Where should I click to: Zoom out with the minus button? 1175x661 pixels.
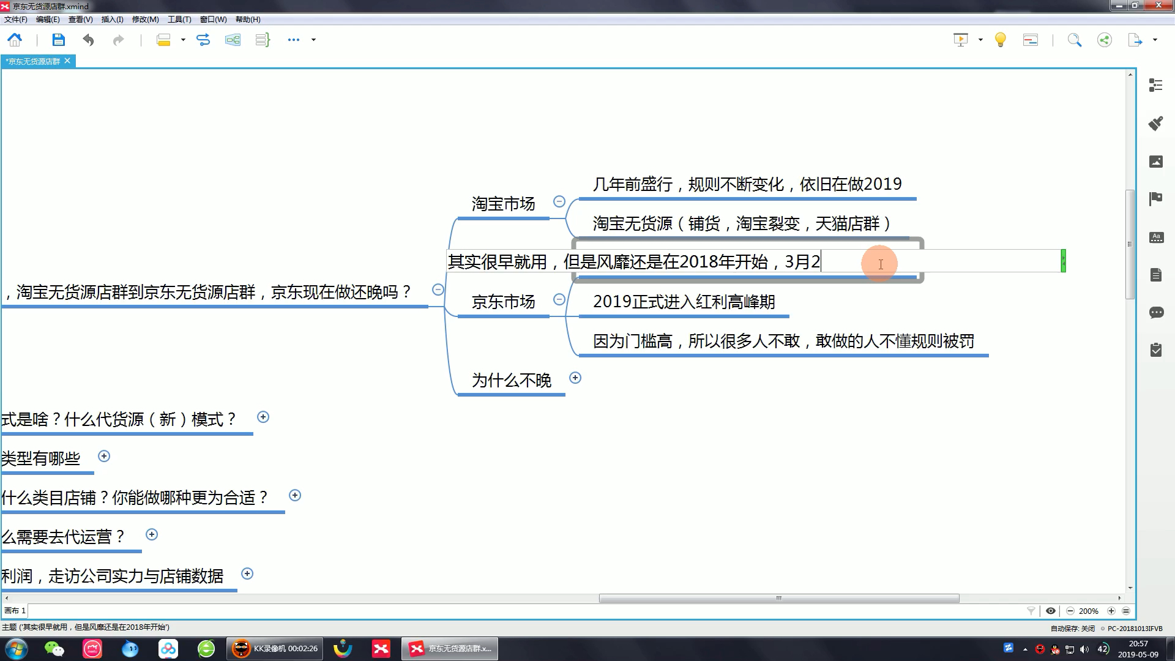click(x=1070, y=611)
